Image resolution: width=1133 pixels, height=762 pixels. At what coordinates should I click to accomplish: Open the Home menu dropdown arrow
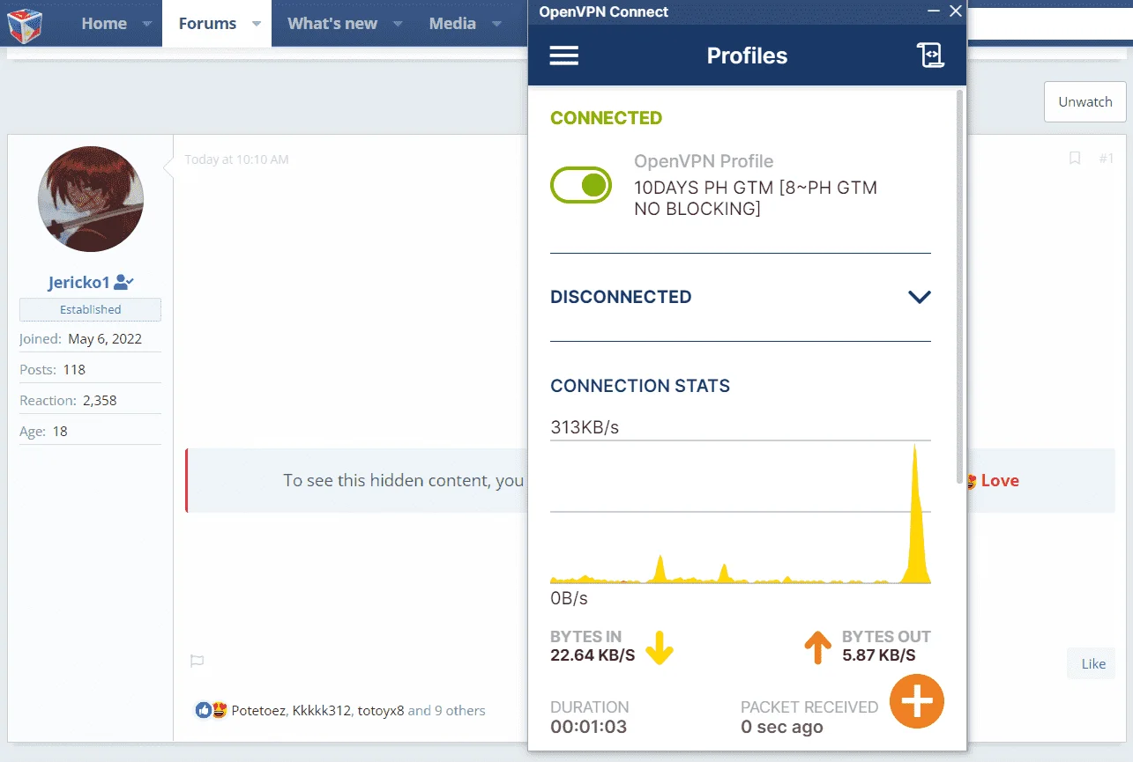[x=146, y=24]
